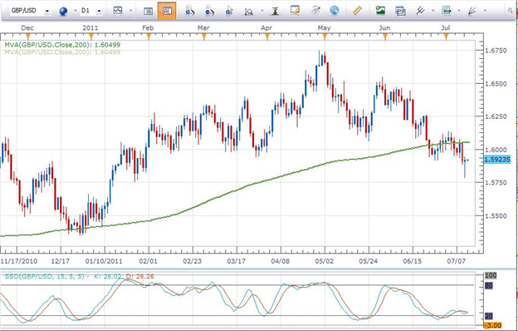The height and width of the screenshot is (331, 518).
Task: Click the chart window with key icon
Action: 295,11
